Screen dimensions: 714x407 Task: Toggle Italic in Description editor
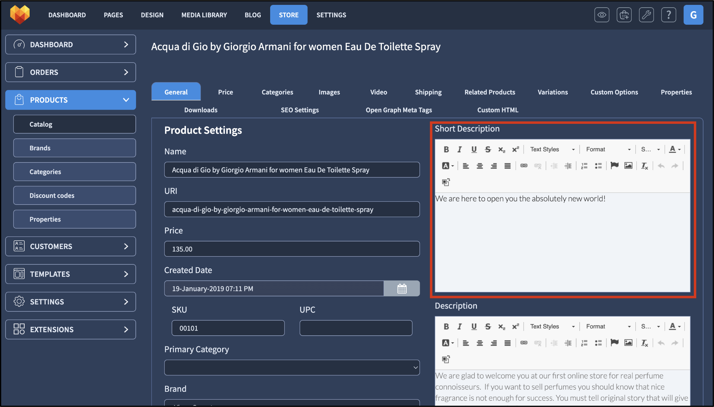[x=460, y=327]
